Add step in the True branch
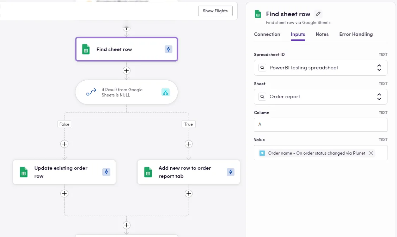This screenshot has width=397, height=237. [x=189, y=144]
